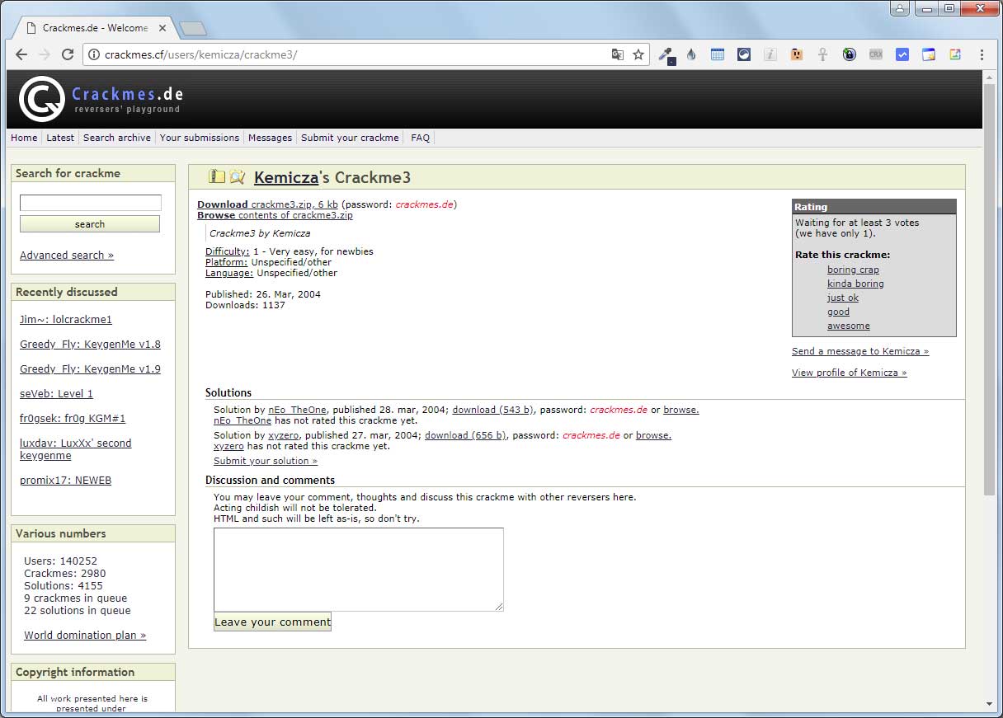Bookmark this page with the star icon

[638, 54]
